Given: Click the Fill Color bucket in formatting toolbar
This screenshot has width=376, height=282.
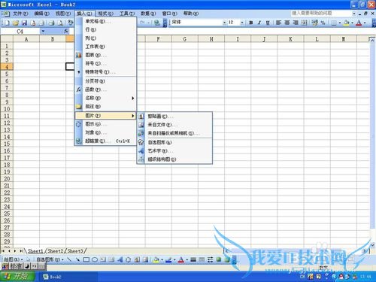Looking at the screenshot, I should click(347, 23).
